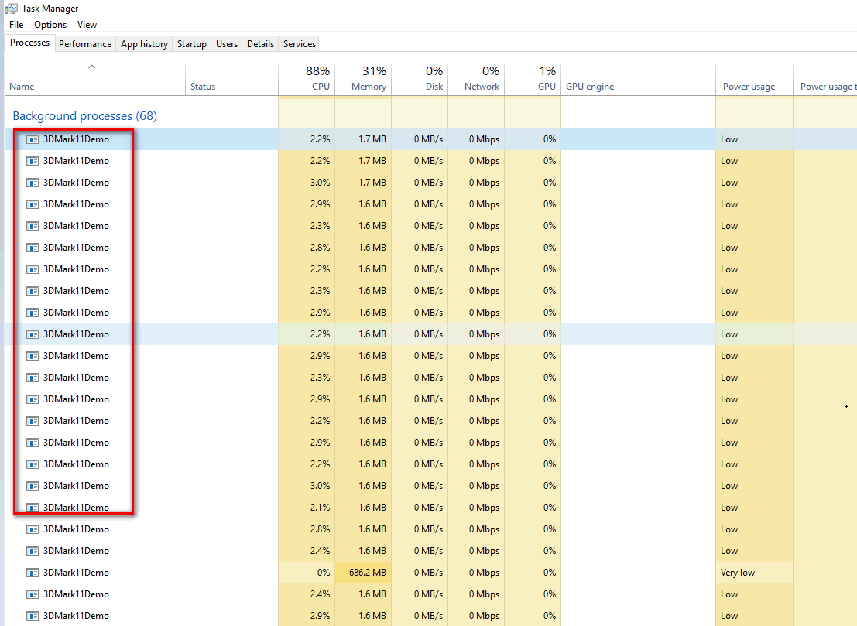Image resolution: width=857 pixels, height=626 pixels.
Task: Switch to the Performance tab
Action: coord(84,43)
